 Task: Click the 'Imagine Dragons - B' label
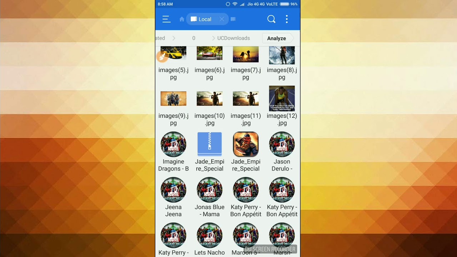pos(174,165)
